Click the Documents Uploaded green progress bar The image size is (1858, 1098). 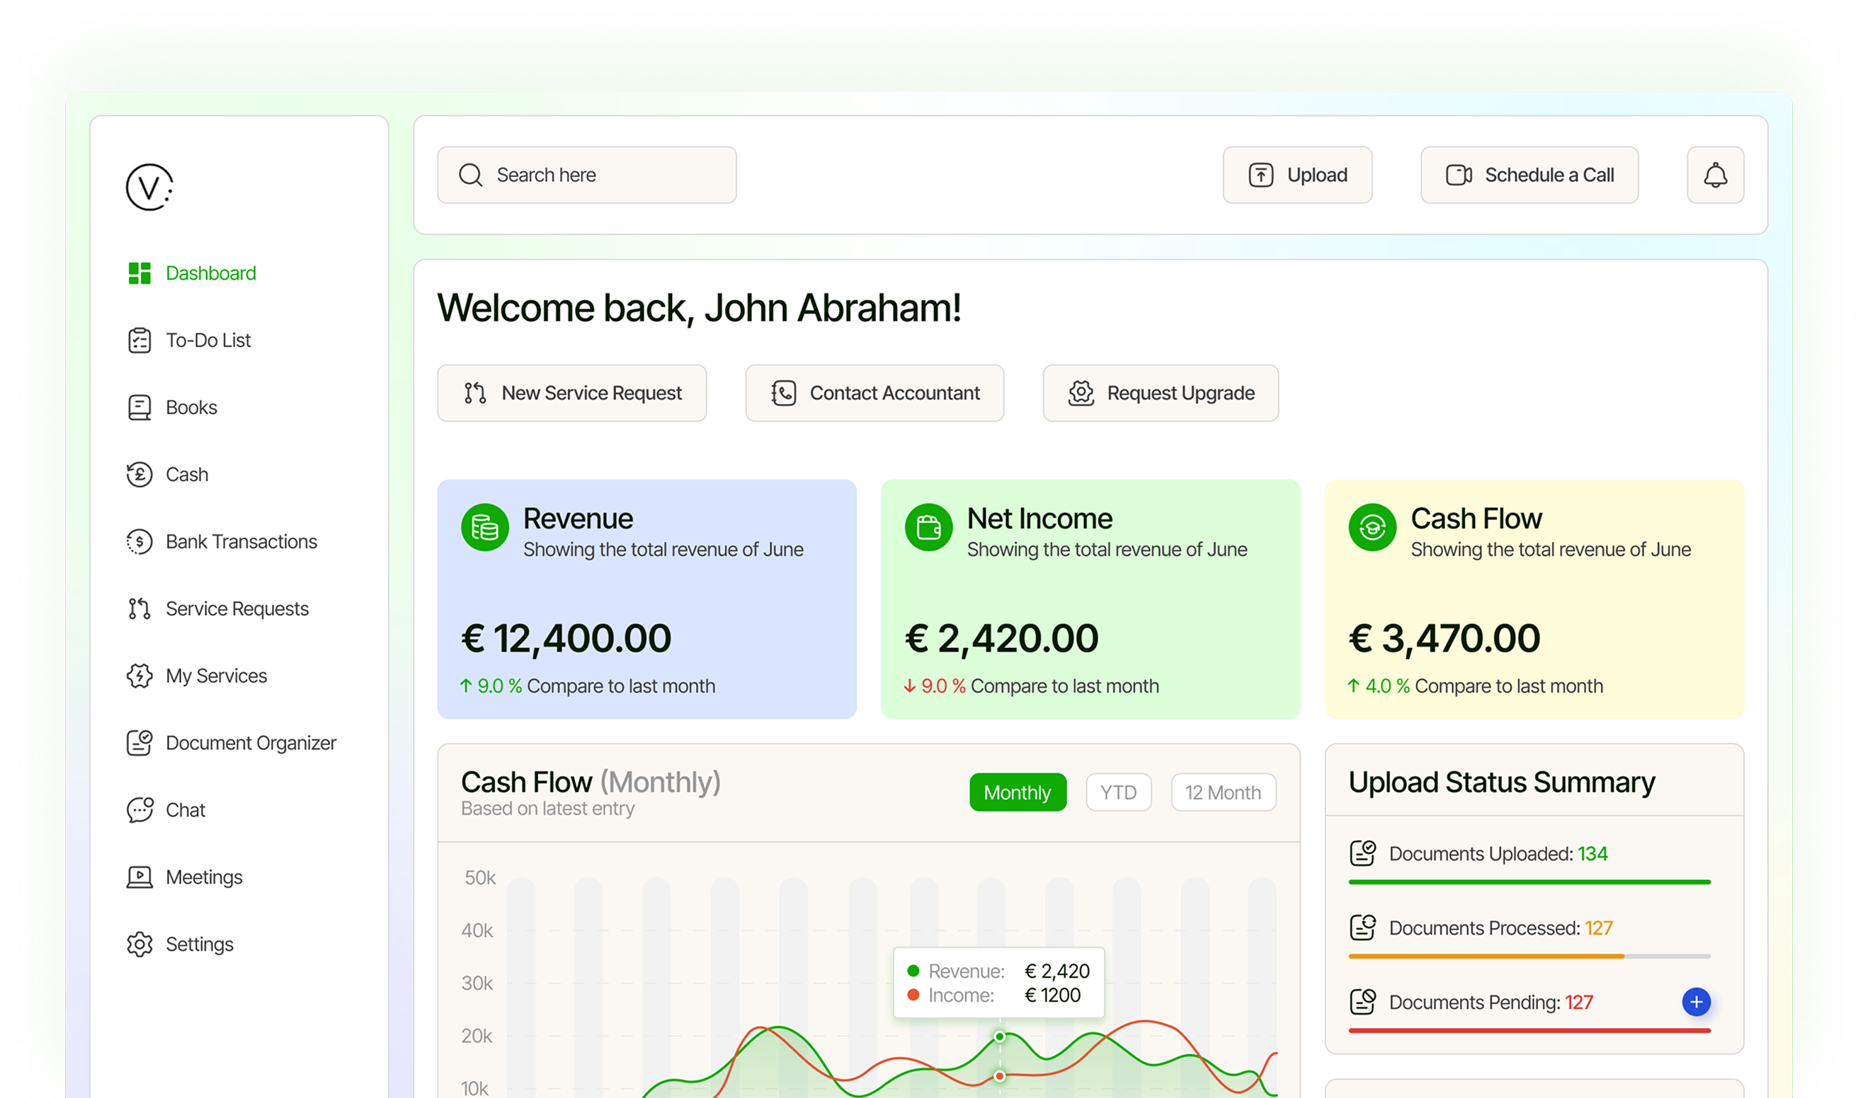pos(1529,882)
